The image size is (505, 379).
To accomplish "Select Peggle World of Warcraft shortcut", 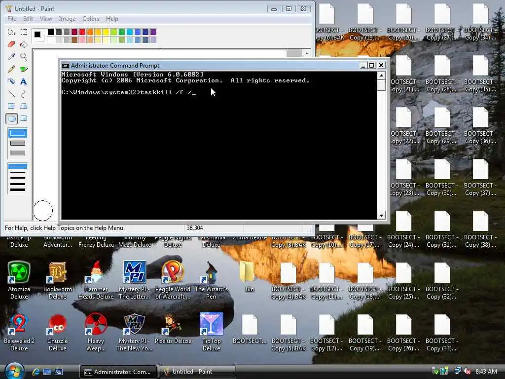I will point(173,280).
